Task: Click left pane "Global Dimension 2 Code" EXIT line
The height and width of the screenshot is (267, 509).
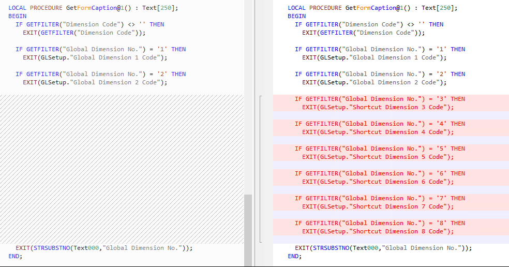Action: [95, 82]
